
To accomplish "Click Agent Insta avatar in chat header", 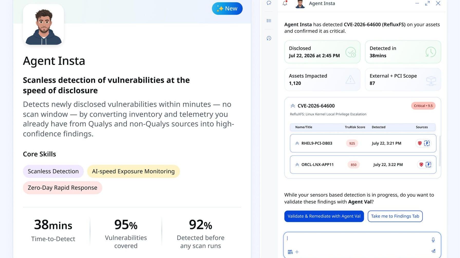I will point(300,4).
